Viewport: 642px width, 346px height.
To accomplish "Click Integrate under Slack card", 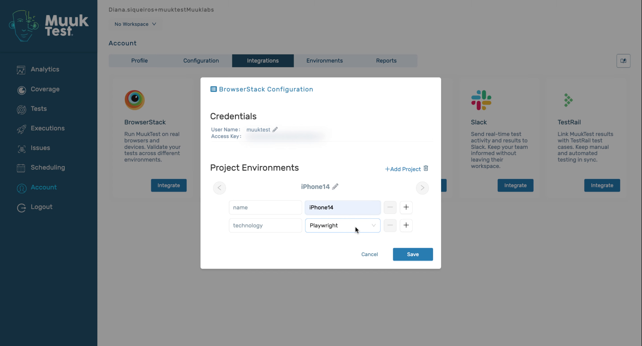I will click(515, 185).
